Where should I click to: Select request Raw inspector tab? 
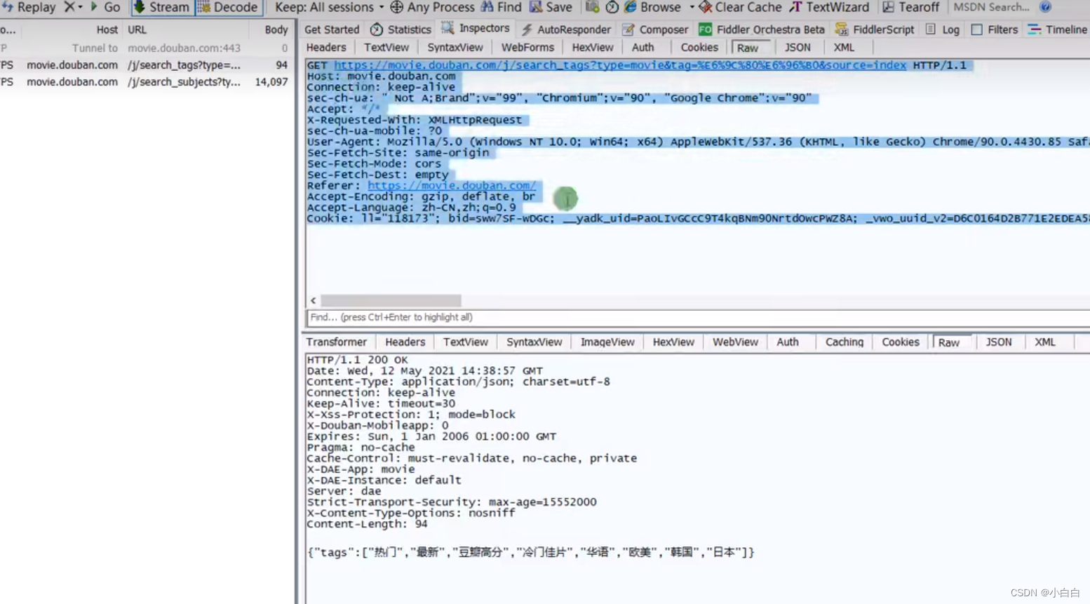[748, 48]
